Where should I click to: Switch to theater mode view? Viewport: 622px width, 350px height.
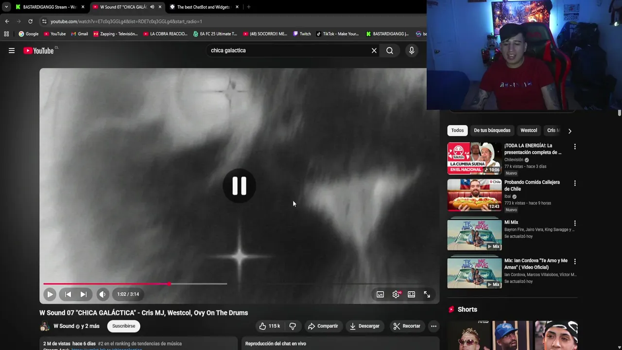pyautogui.click(x=411, y=294)
